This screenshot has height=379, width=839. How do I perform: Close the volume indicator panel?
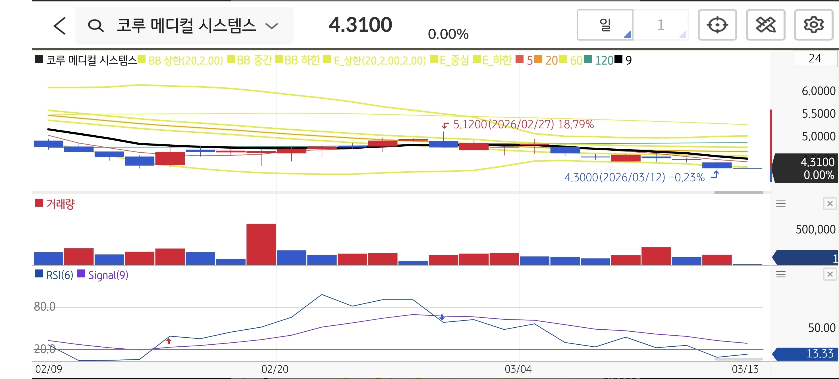pyautogui.click(x=830, y=204)
